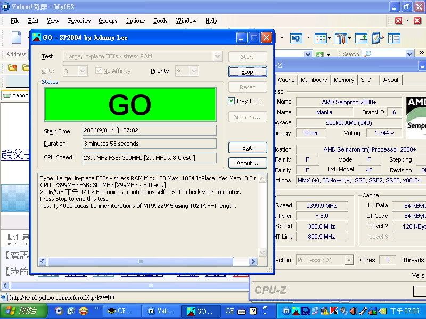Screen dimensions: 426x319
Task: Open the media player quick launch icon
Action: tap(59, 310)
